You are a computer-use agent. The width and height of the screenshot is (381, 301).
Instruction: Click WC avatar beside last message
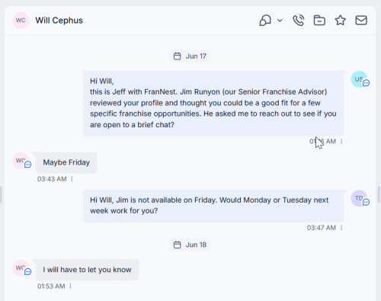click(21, 267)
